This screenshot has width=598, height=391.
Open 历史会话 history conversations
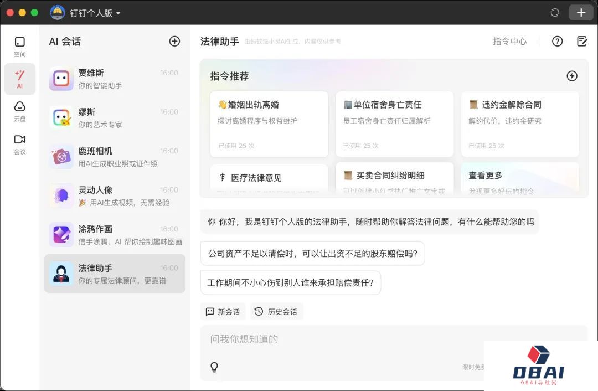coord(276,312)
